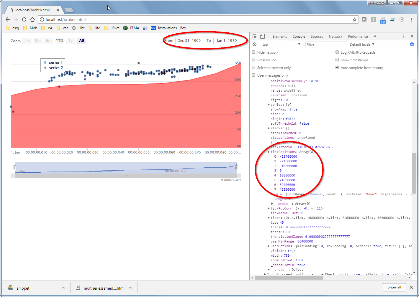Open the top context dropdown
Image resolution: width=419 pixels, height=297 pixels.
coord(281,44)
